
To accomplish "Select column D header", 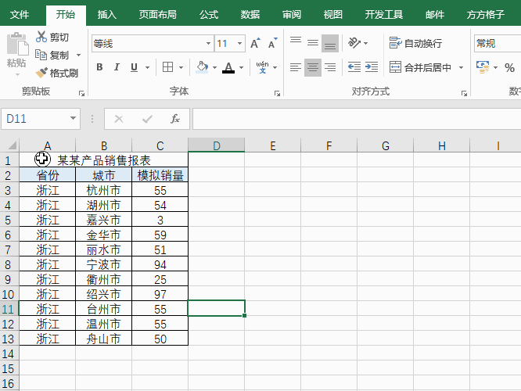I will 217,145.
